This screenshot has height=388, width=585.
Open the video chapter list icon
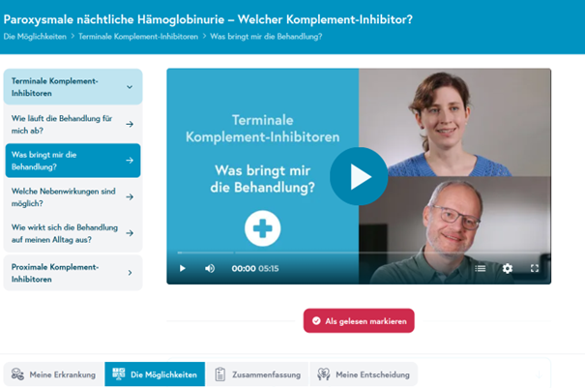[481, 268]
